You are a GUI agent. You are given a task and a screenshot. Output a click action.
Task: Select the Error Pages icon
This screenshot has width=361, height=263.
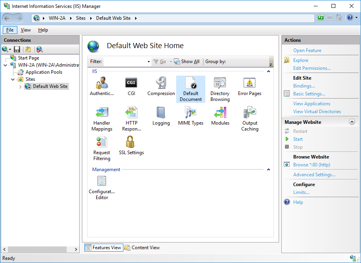249,83
